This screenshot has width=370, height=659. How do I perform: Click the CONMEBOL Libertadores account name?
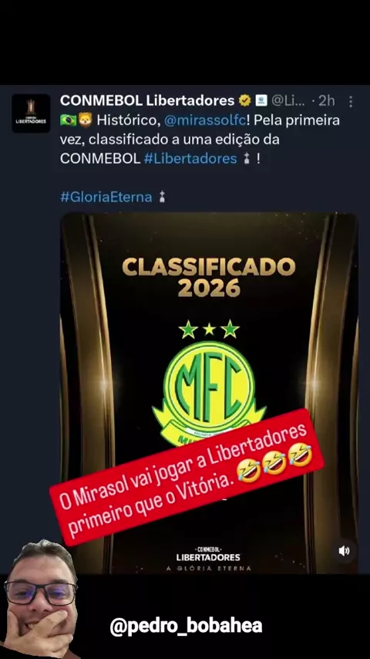[147, 101]
